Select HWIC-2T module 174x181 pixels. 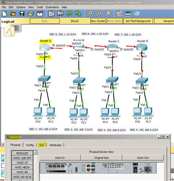pyautogui.click(x=22, y=163)
